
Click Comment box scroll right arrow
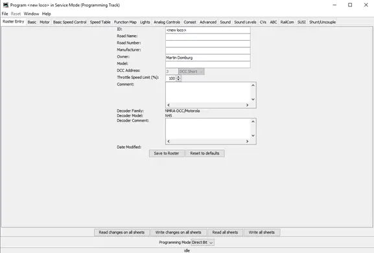pyautogui.click(x=248, y=105)
